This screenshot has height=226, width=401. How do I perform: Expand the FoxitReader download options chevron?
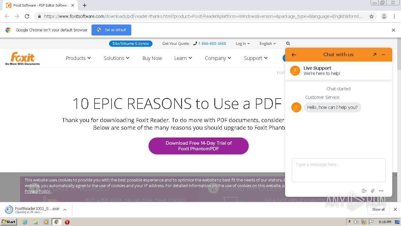(x=65, y=210)
